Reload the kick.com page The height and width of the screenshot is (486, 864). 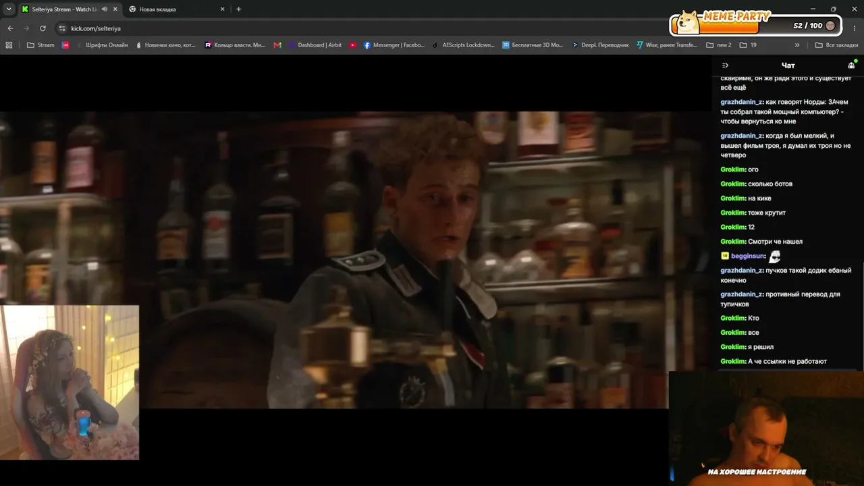[43, 28]
